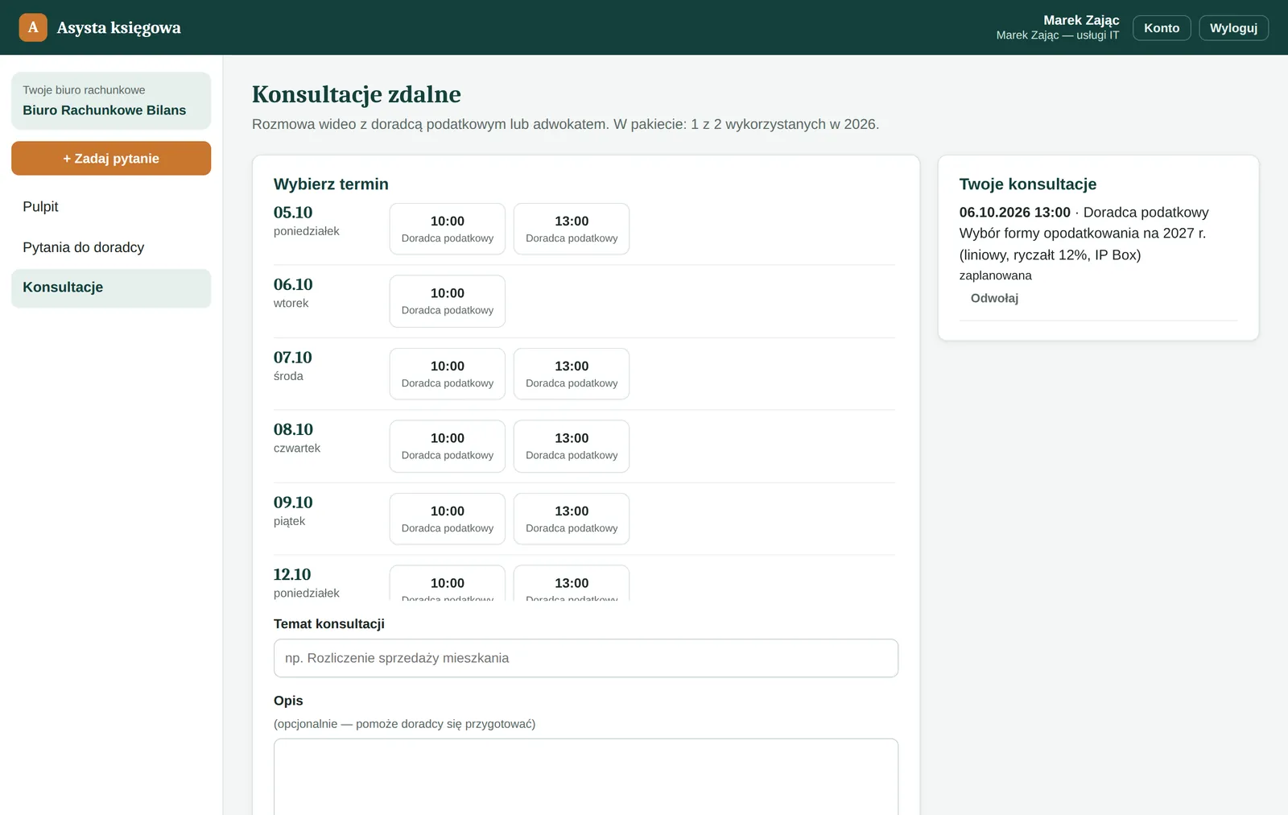Pick the 09.10 Friday 13:00 slot
This screenshot has height=815, width=1288.
572,519
